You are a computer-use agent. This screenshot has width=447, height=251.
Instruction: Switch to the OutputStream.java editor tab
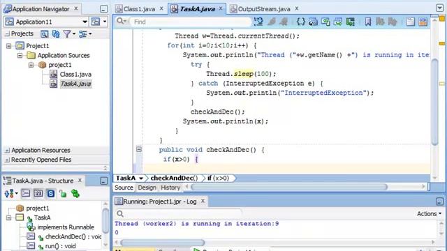pyautogui.click(x=264, y=9)
